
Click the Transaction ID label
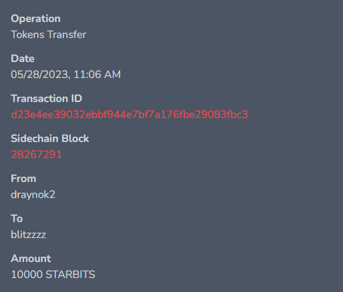click(47, 99)
